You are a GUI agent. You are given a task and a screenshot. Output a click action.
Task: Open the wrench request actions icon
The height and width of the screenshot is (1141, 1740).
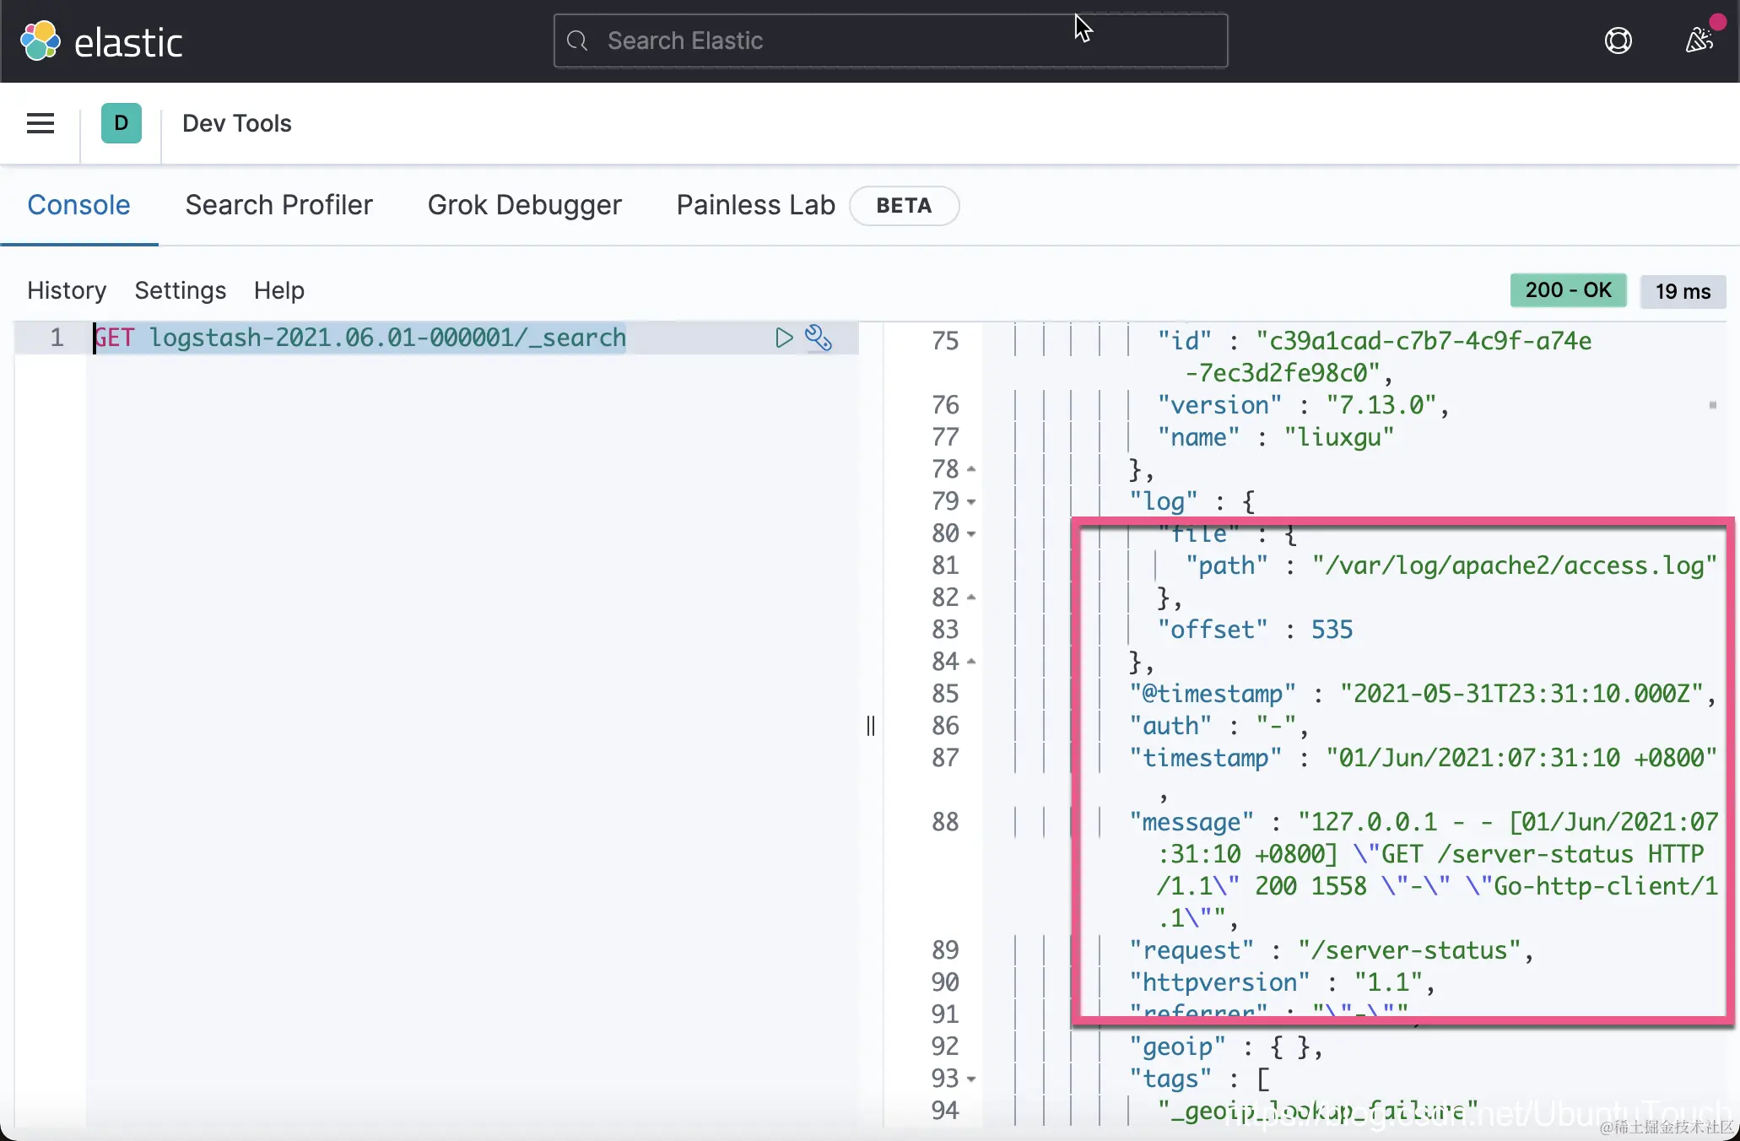tap(819, 338)
